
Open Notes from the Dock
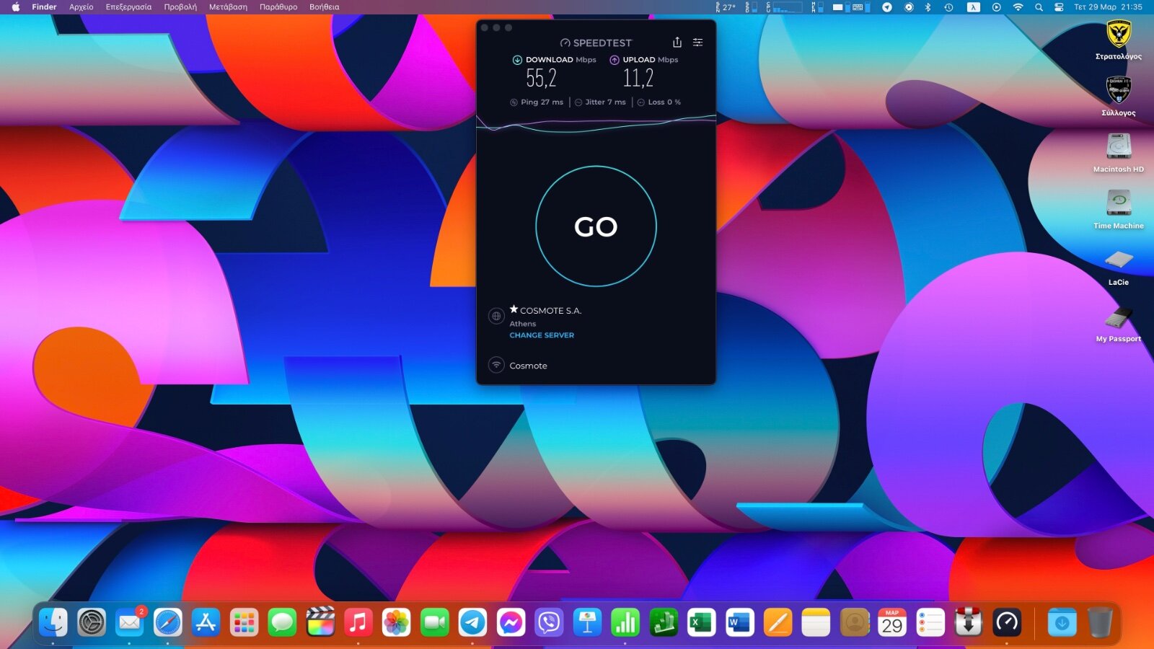[x=816, y=622]
